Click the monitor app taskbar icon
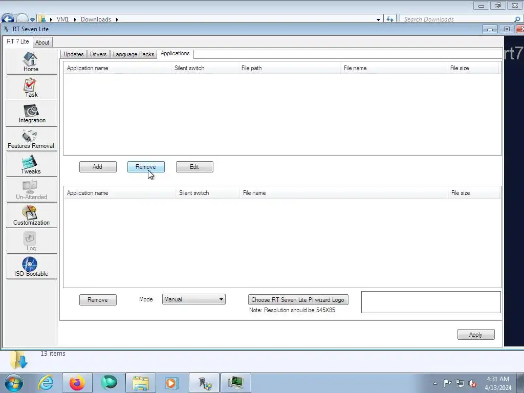 235,383
